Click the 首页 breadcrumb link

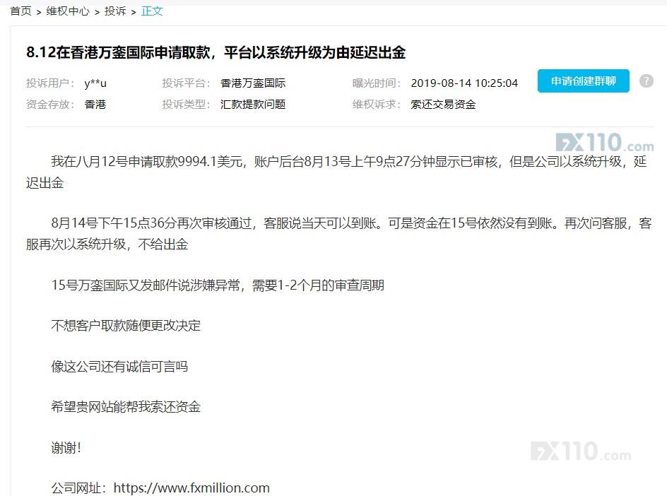(20, 11)
